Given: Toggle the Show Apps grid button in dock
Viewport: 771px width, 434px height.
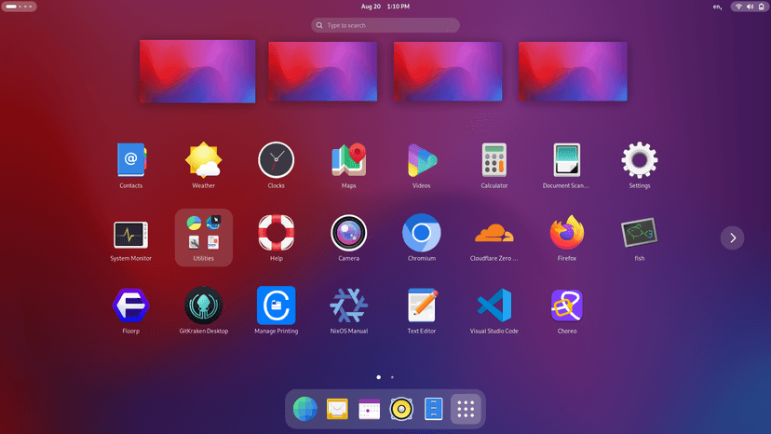Looking at the screenshot, I should [467, 408].
